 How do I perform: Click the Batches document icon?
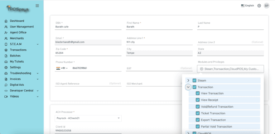coord(6,56)
